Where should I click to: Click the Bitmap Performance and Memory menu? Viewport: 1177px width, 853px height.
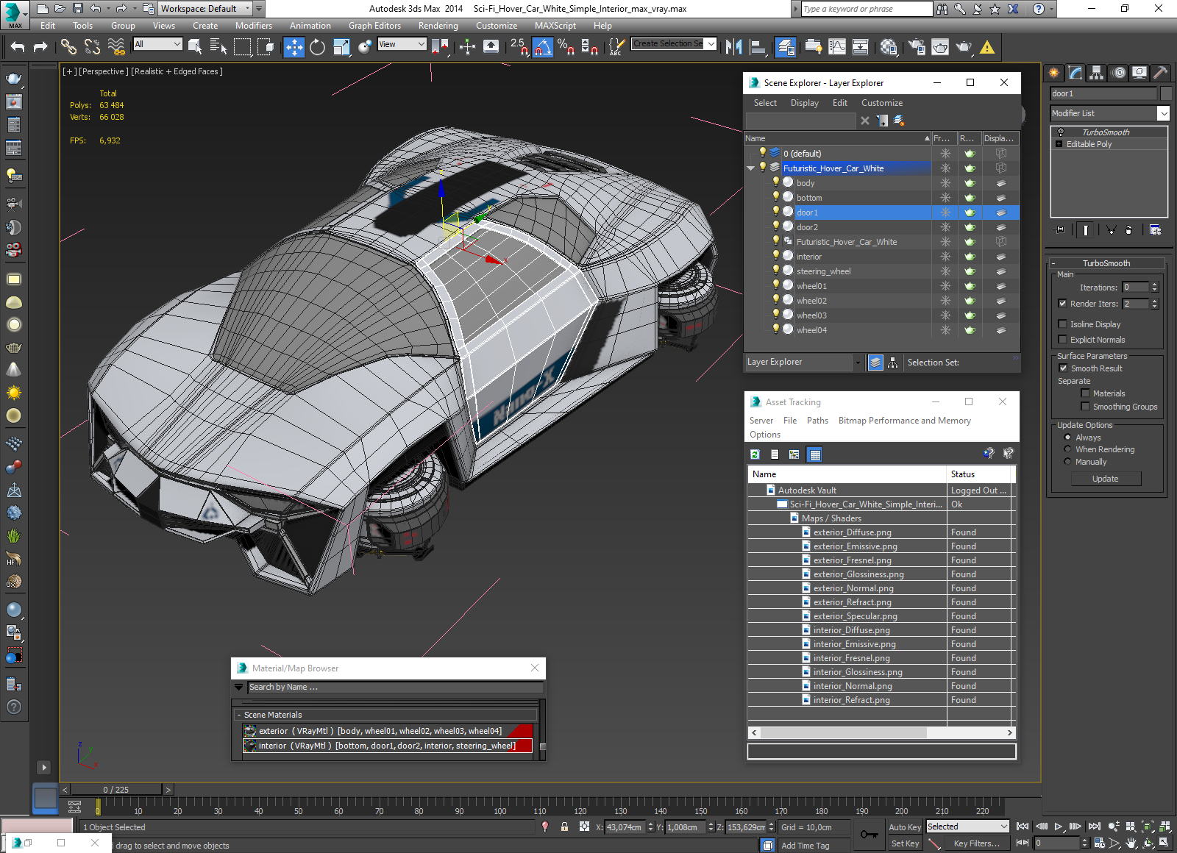pyautogui.click(x=905, y=421)
